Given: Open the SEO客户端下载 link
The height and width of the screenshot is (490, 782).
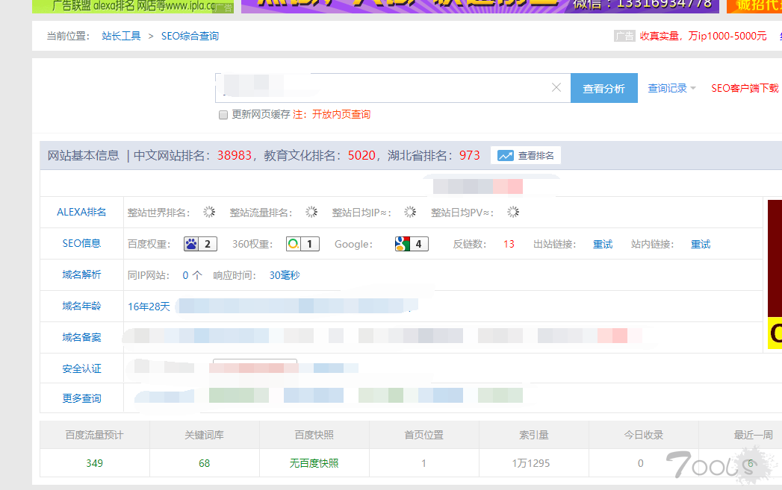Looking at the screenshot, I should coord(744,88).
